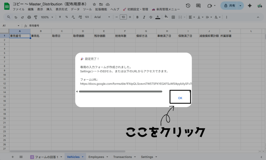Toggle strikethrough formatting
This screenshot has height=160, width=266.
[x=151, y=17]
